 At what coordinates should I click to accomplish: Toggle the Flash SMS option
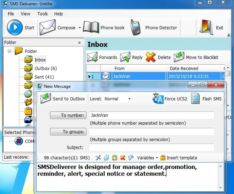pyautogui.click(x=206, y=99)
